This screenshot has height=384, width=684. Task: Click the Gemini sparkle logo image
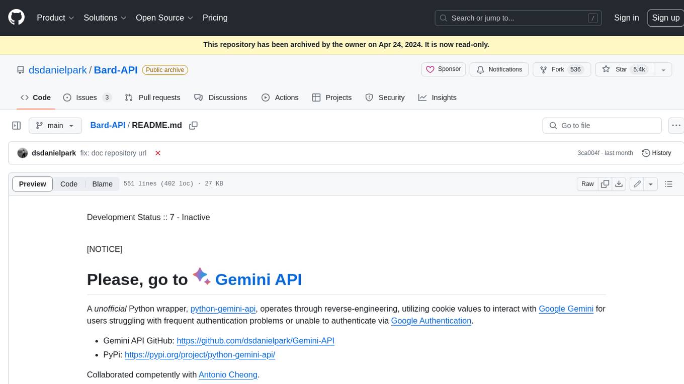pyautogui.click(x=202, y=276)
